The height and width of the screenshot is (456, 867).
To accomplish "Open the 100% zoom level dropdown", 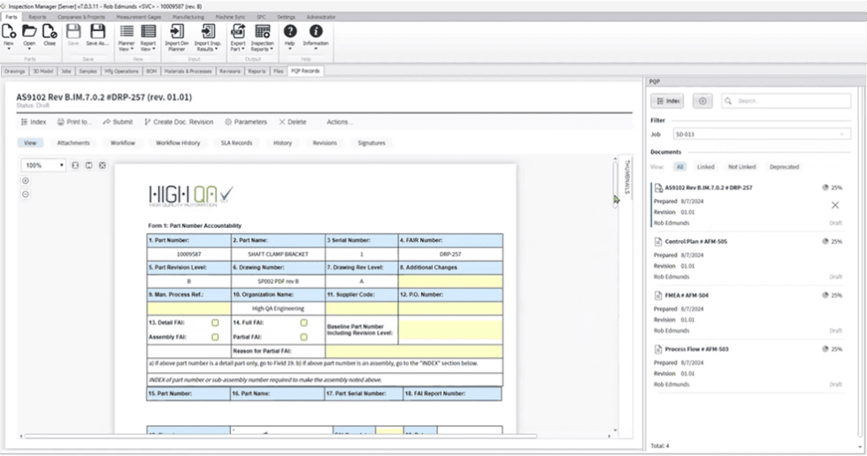I will point(61,165).
